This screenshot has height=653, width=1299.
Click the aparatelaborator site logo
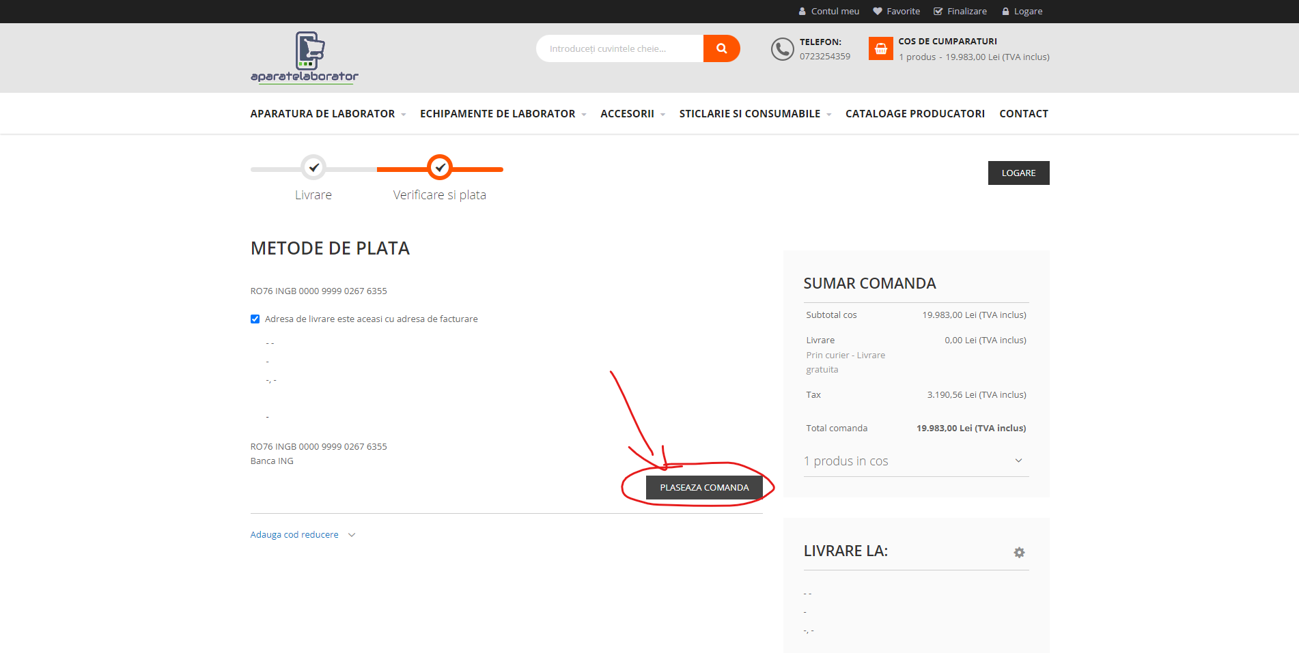(x=305, y=57)
